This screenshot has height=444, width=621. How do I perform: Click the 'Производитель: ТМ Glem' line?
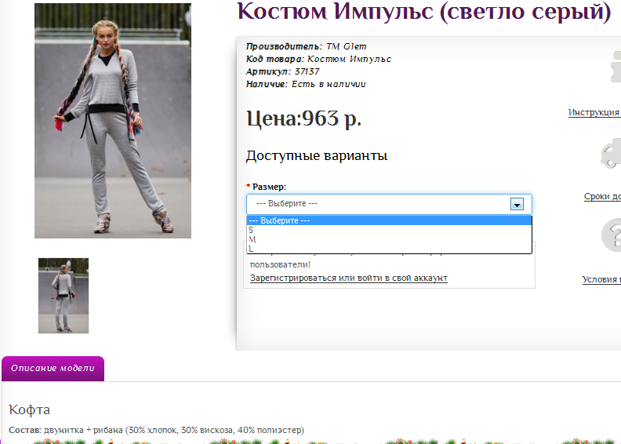point(306,46)
